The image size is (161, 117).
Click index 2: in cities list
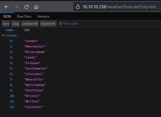tap(12, 52)
